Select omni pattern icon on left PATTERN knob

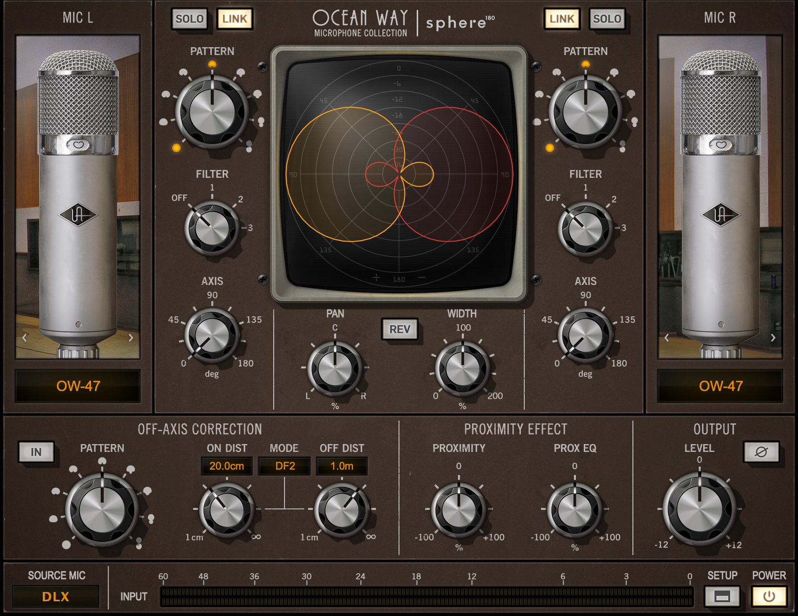click(176, 148)
